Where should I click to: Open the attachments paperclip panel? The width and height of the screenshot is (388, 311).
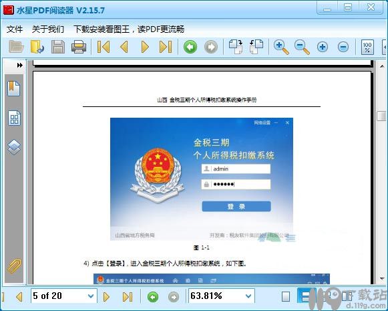[x=14, y=266]
